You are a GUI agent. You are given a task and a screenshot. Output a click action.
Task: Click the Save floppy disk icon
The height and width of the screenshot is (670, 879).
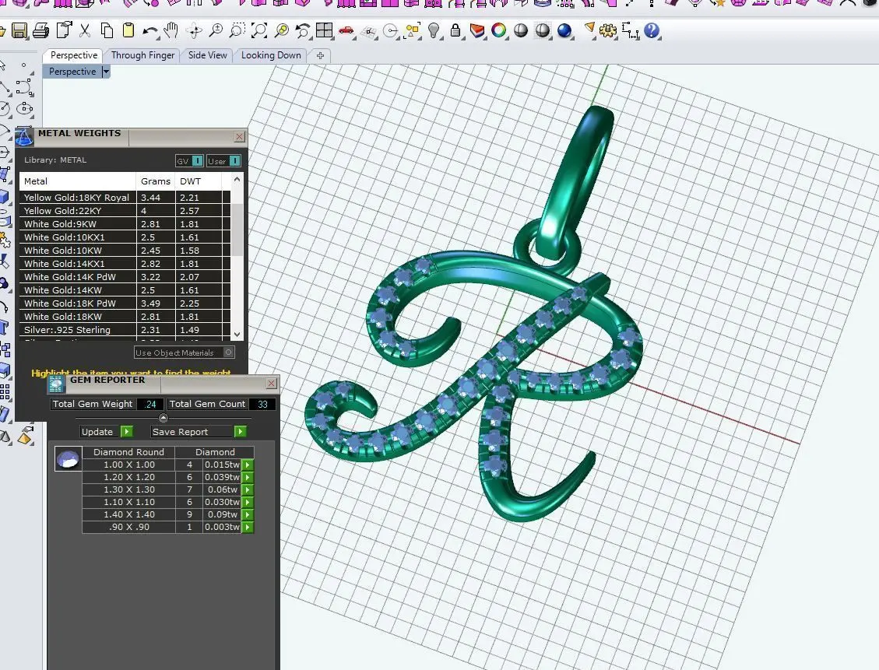point(19,30)
